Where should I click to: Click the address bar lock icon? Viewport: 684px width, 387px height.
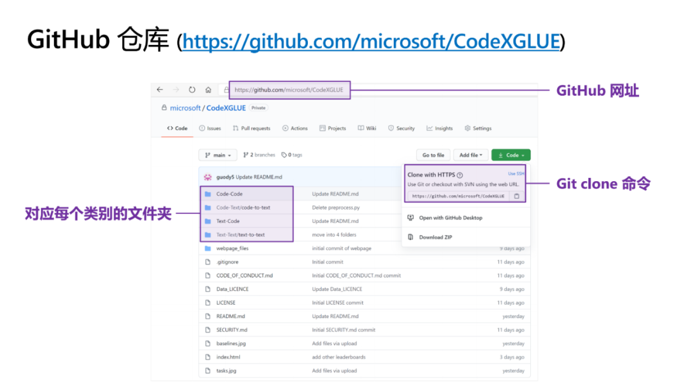tap(226, 90)
